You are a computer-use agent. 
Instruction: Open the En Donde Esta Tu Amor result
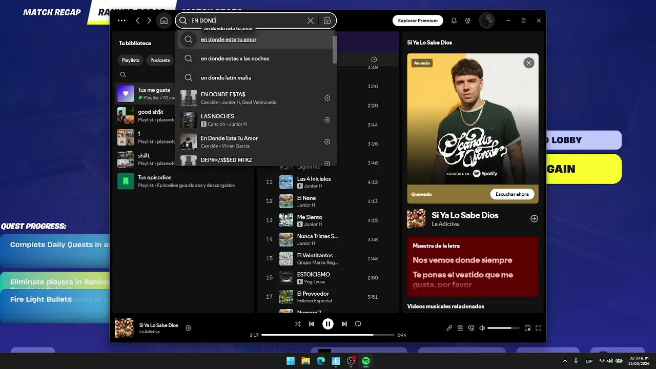tap(255, 142)
